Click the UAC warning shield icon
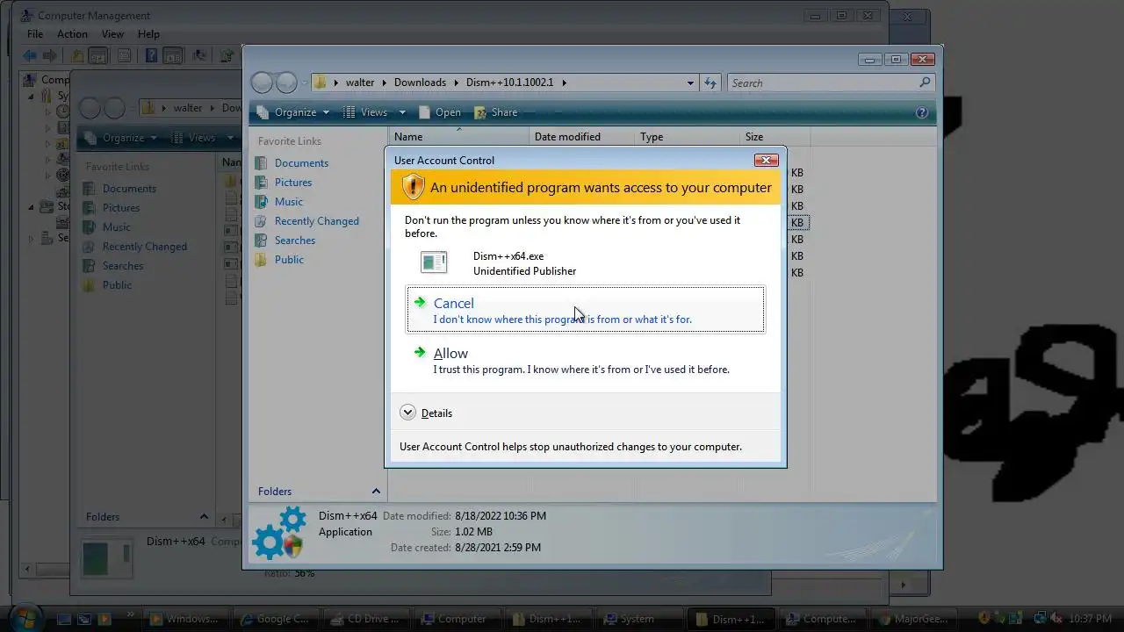 click(x=413, y=187)
